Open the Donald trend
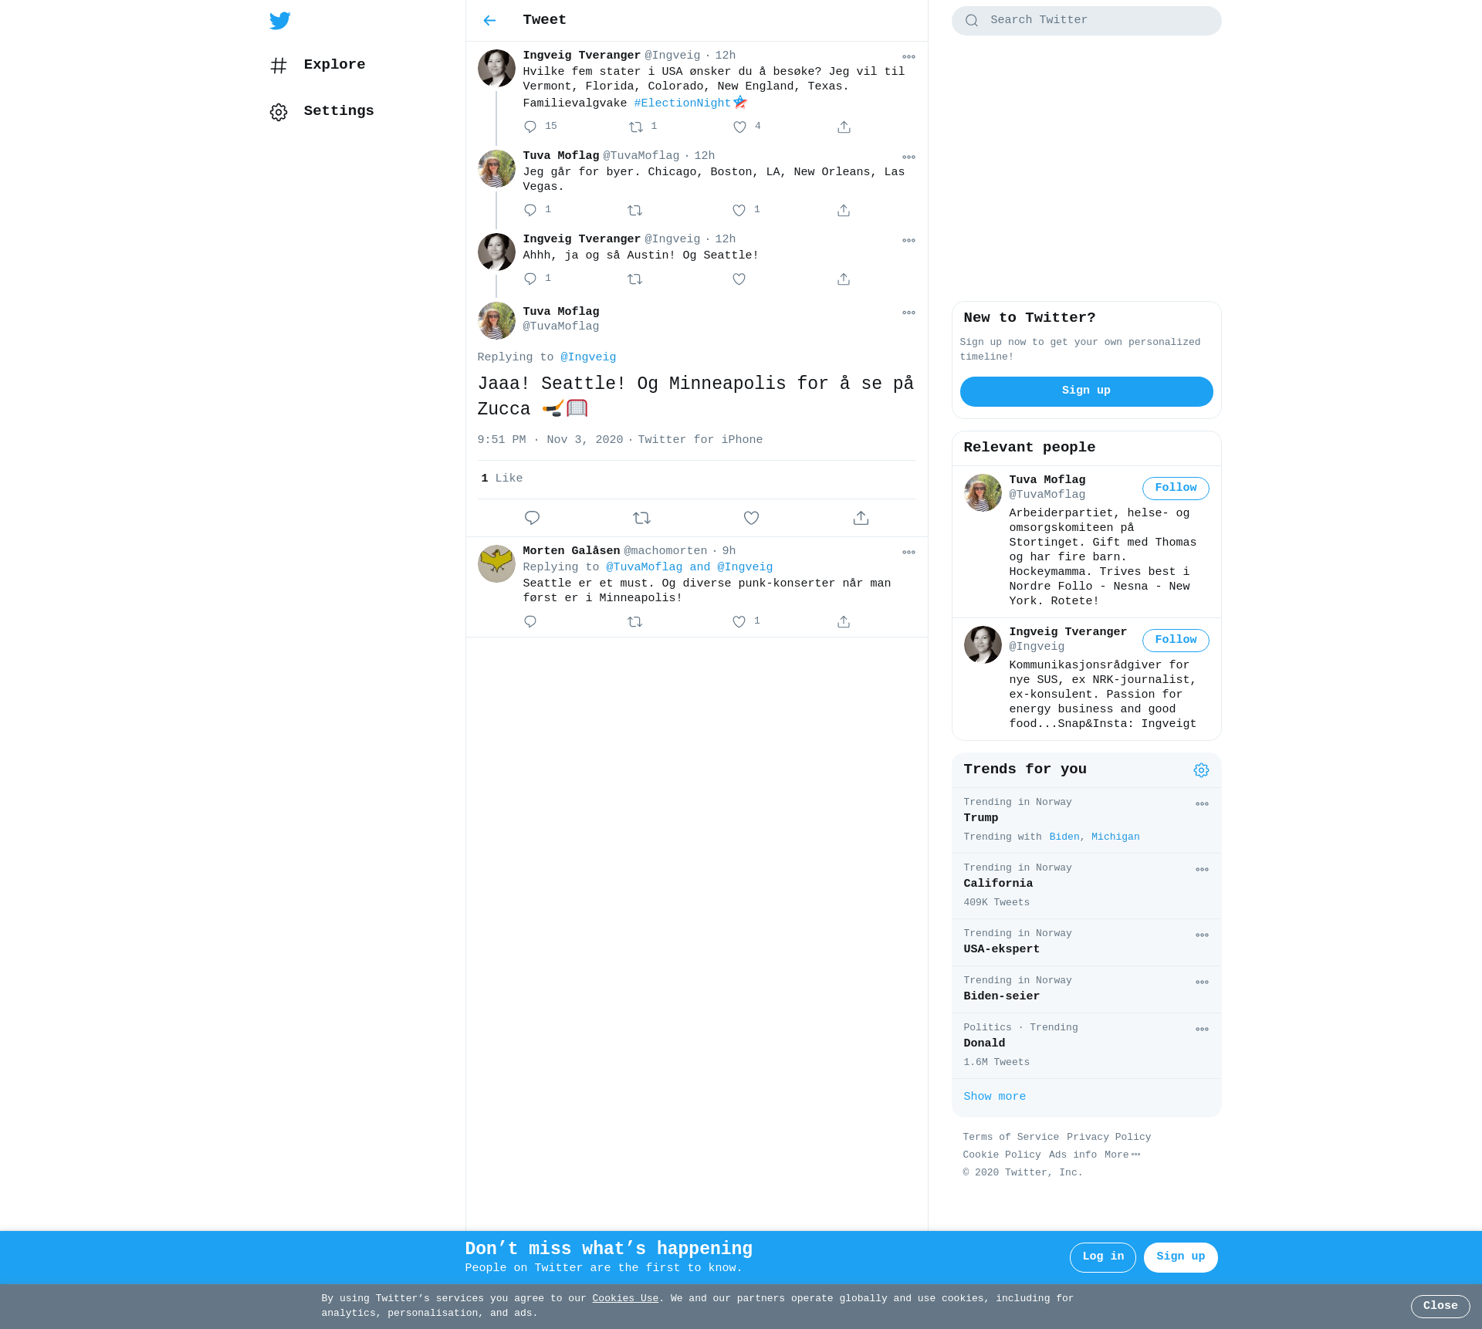 point(1086,1046)
